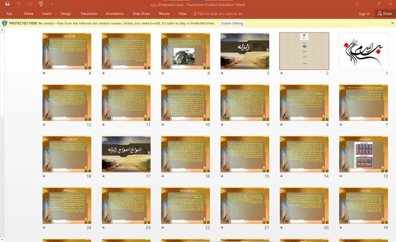
Task: Click the Redo icon in the quick access toolbar
Action: [x=30, y=4]
